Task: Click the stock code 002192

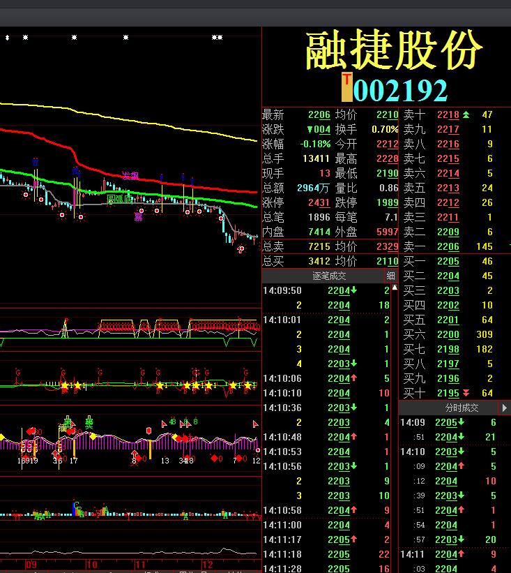Action: click(x=400, y=90)
